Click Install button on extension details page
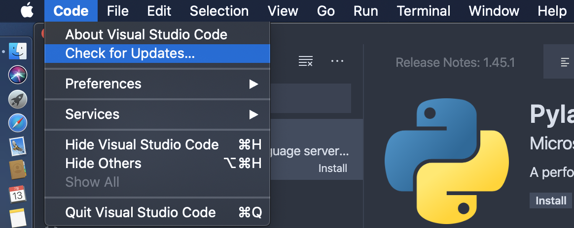 tap(550, 200)
